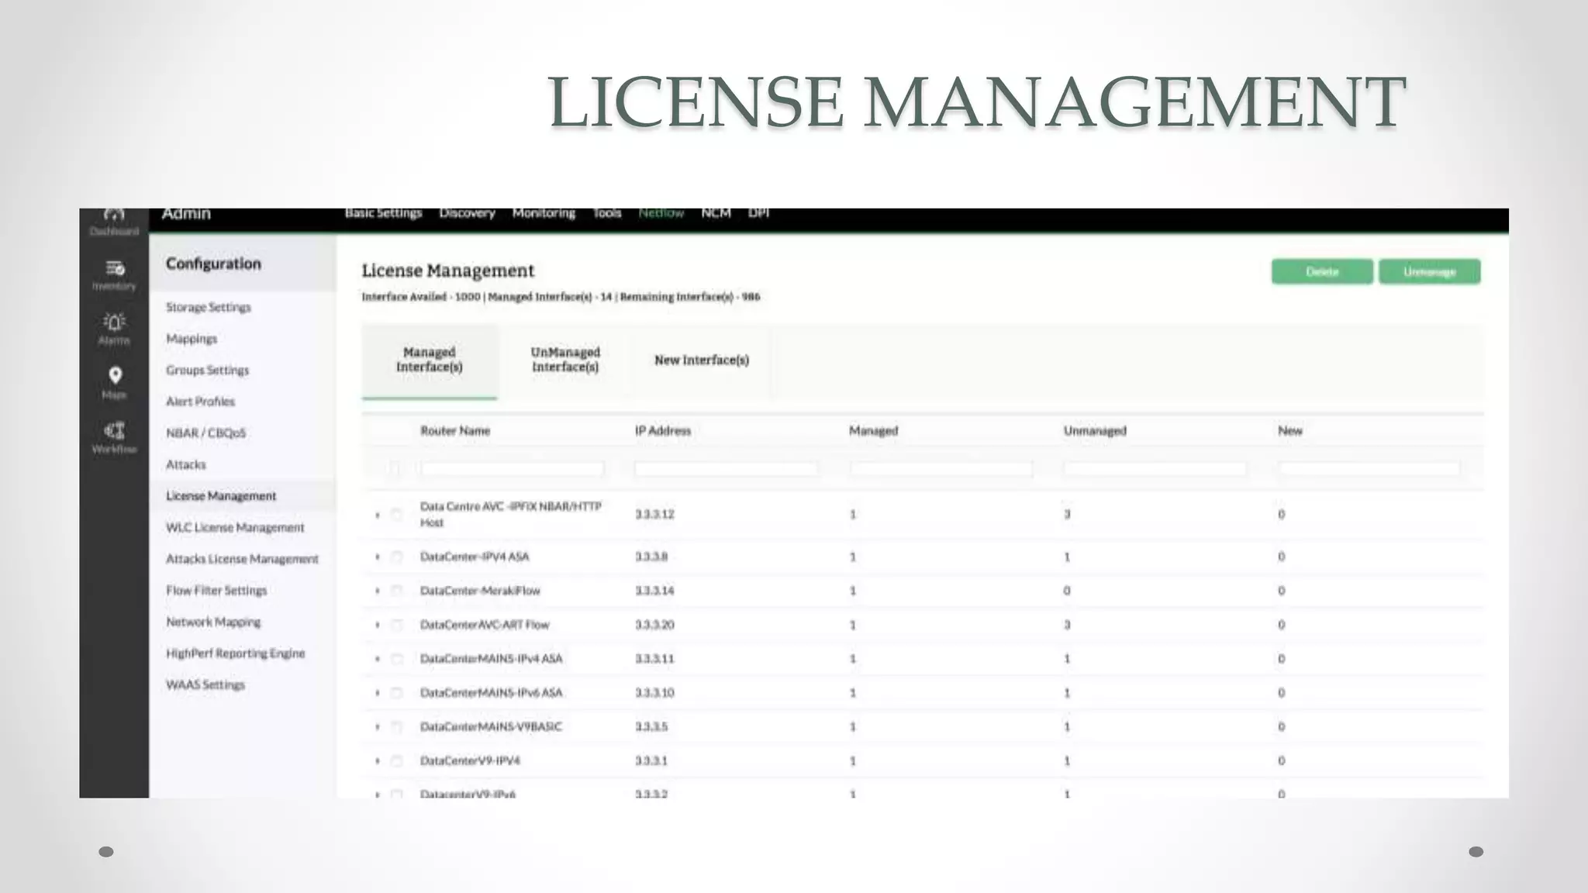Open Attacks in Configuration list
This screenshot has height=893, width=1588.
[186, 464]
